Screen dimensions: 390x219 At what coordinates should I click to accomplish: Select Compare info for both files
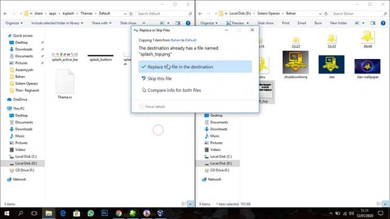(x=195, y=90)
